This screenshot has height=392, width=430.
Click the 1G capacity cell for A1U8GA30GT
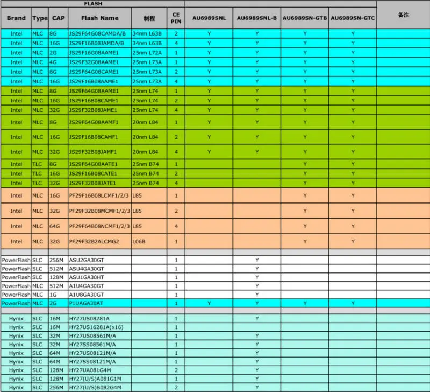pyautogui.click(x=58, y=295)
